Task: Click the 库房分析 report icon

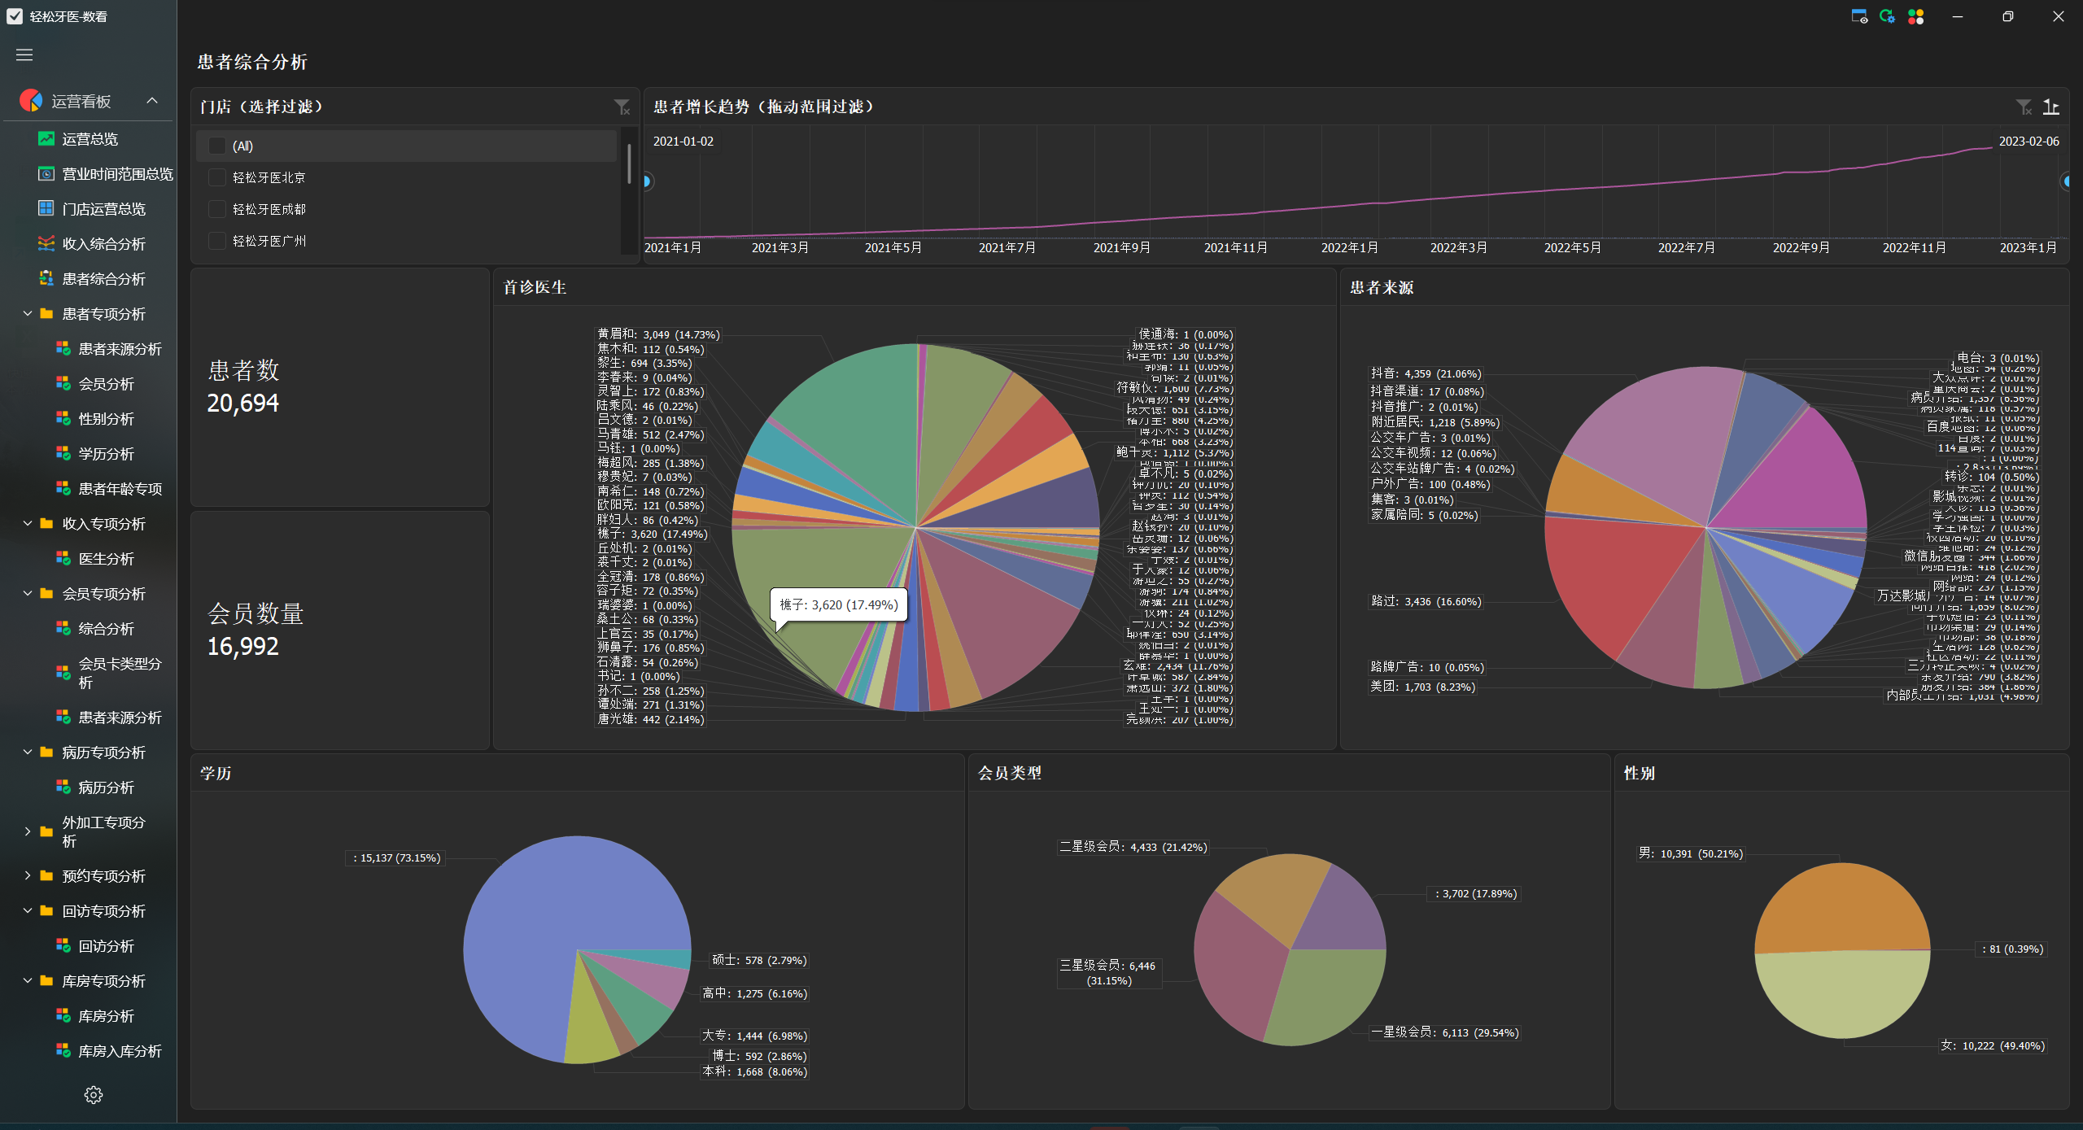Action: [63, 1016]
